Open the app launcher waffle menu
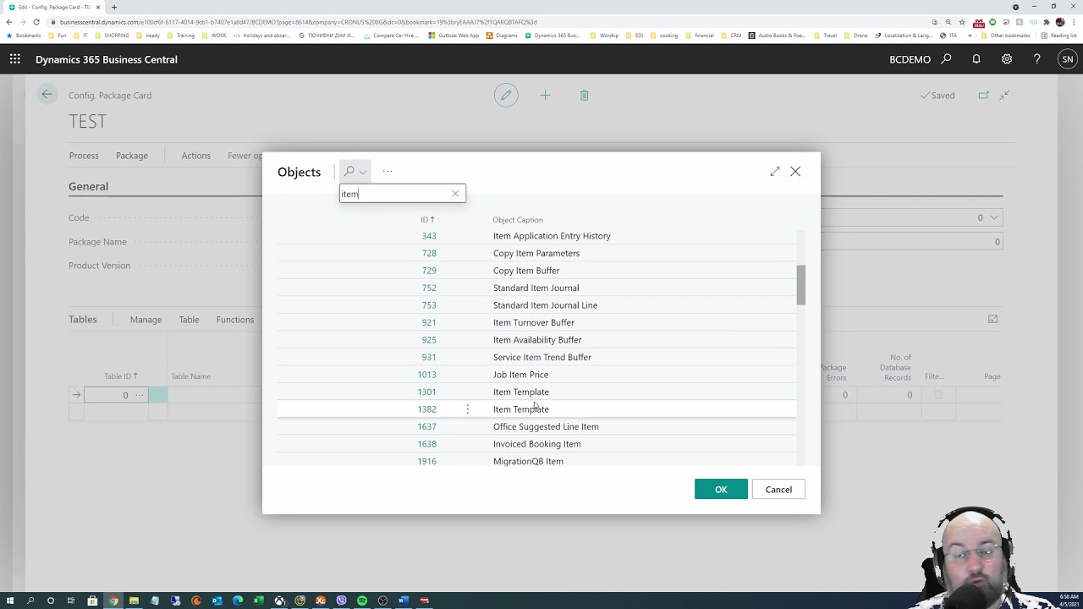The height and width of the screenshot is (609, 1083). click(x=14, y=59)
